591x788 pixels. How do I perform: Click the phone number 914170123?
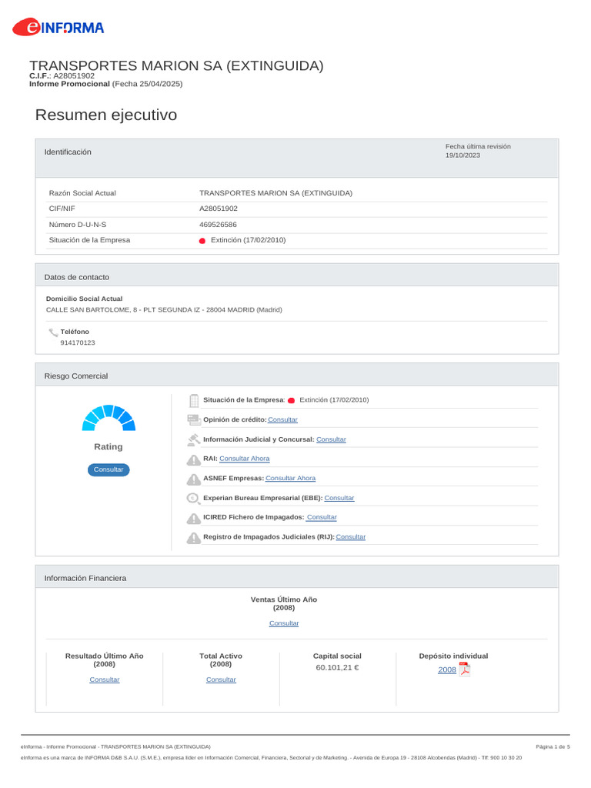click(x=78, y=342)
